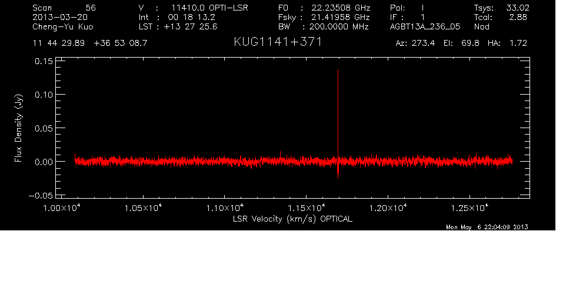Click the maser emission spike peak in spectrum
The height and width of the screenshot is (288, 566).
click(x=338, y=70)
